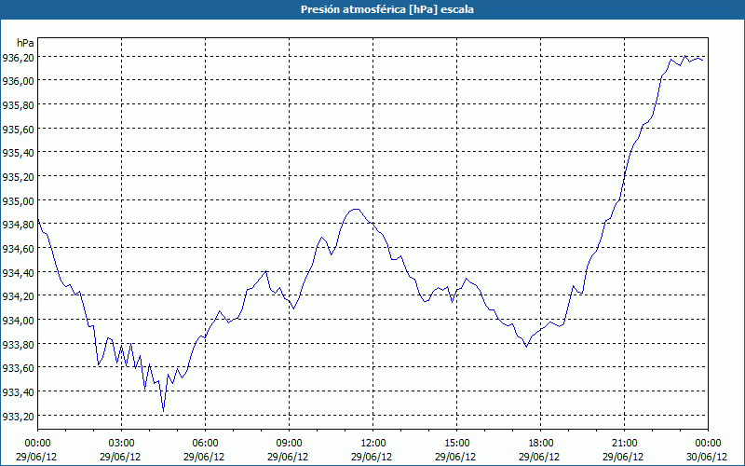This screenshot has width=745, height=466.
Task: Select the 03:00 time label
Action: (121, 444)
